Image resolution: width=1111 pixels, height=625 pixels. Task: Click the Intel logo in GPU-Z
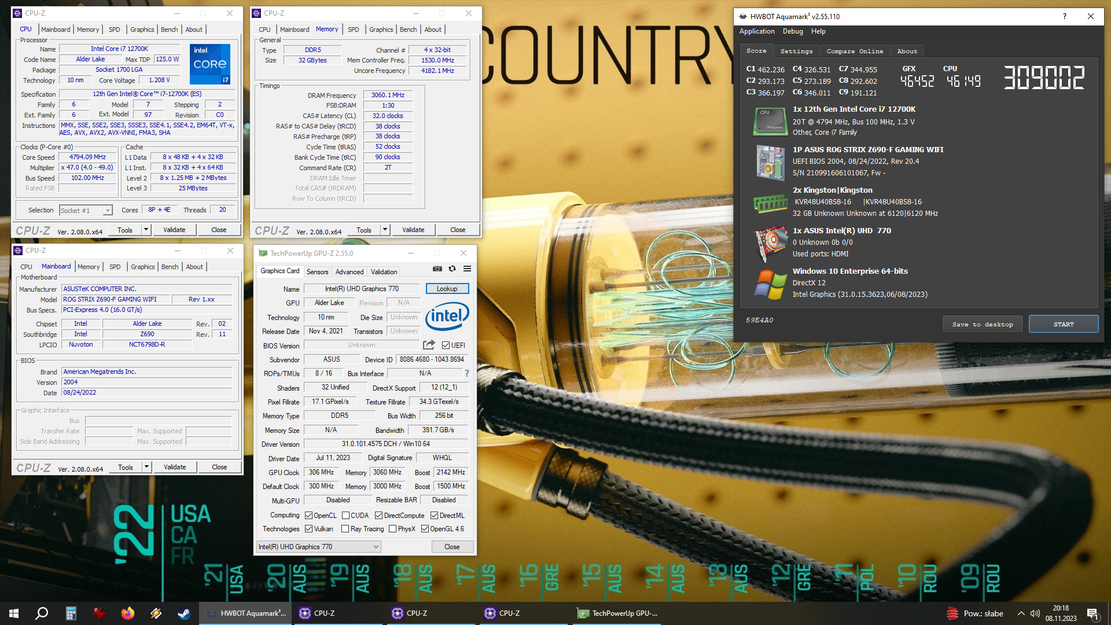click(x=447, y=316)
